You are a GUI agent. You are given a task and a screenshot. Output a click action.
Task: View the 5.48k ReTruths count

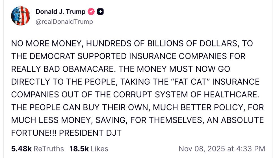point(21,148)
